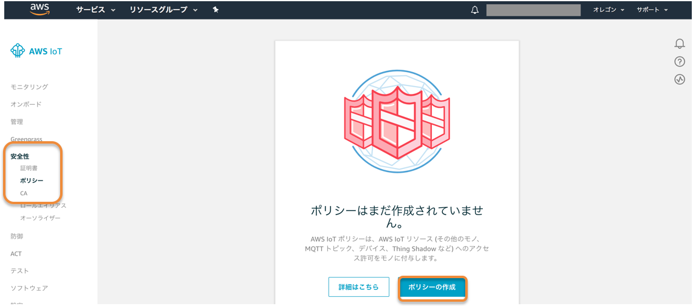This screenshot has width=693, height=306.
Task: Select 安全性 section in sidebar
Action: click(20, 156)
